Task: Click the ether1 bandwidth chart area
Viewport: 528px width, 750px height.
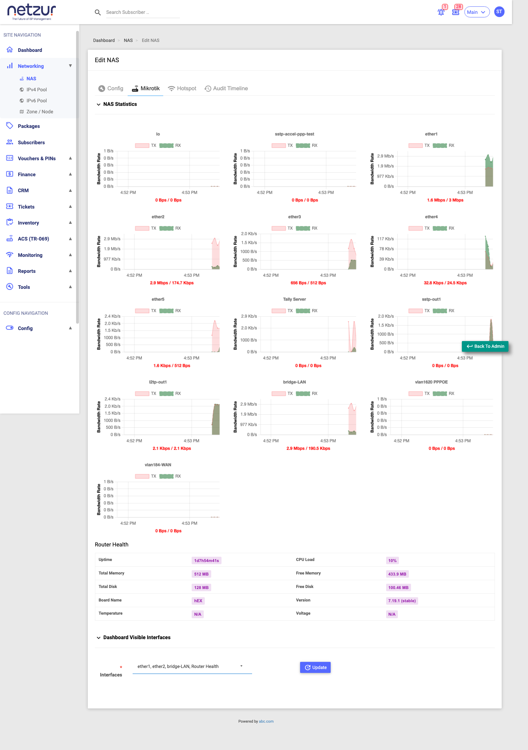Action: click(x=445, y=169)
